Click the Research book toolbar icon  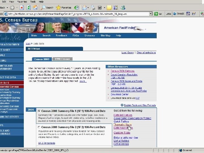(116, 8)
